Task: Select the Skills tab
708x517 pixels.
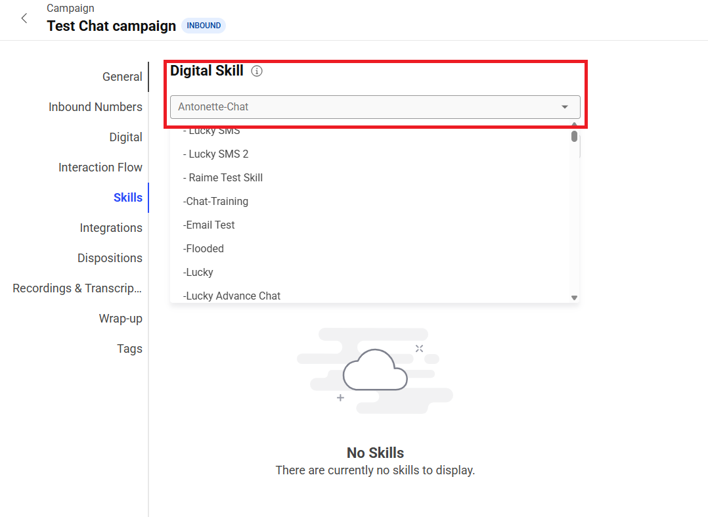Action: [x=128, y=198]
